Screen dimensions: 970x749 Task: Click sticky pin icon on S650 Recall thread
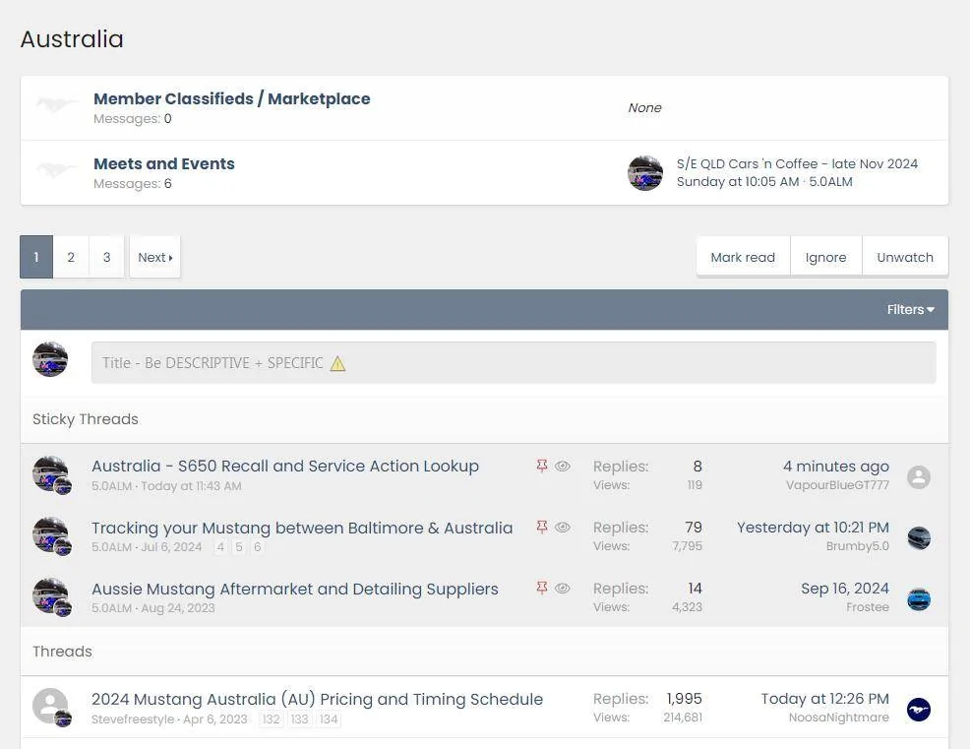coord(542,467)
